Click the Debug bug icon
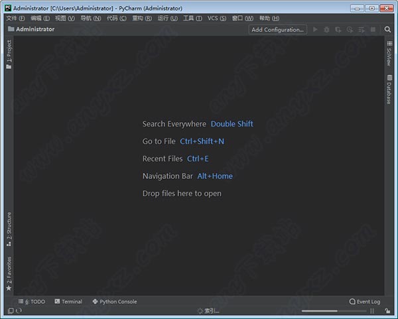This screenshot has height=319, width=398. [326, 30]
